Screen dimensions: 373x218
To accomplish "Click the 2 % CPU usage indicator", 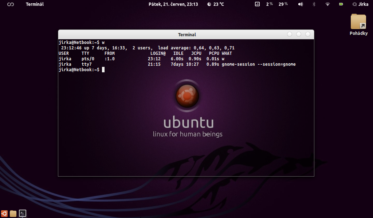I will tap(270, 4).
